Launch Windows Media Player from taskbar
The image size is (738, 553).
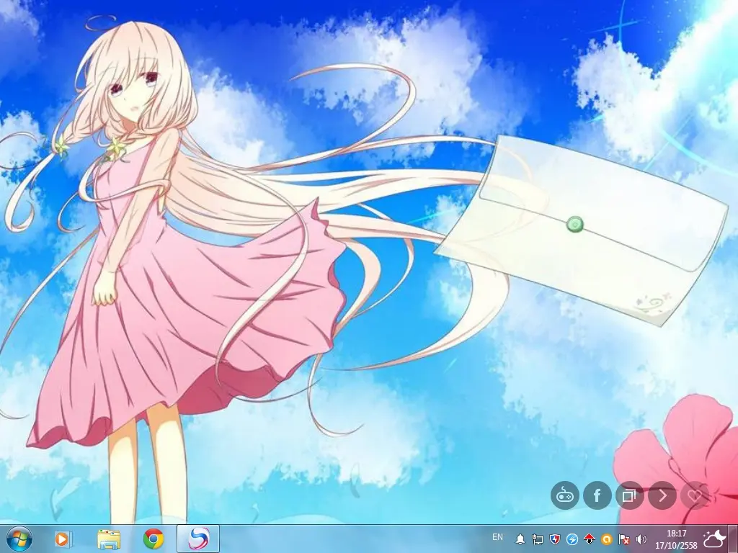click(x=63, y=539)
